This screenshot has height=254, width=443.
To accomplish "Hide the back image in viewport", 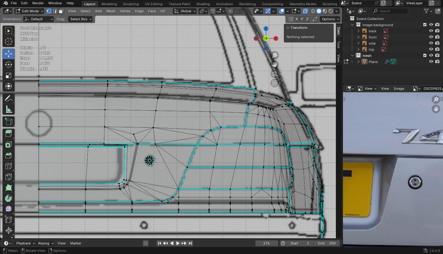I will pos(431,31).
